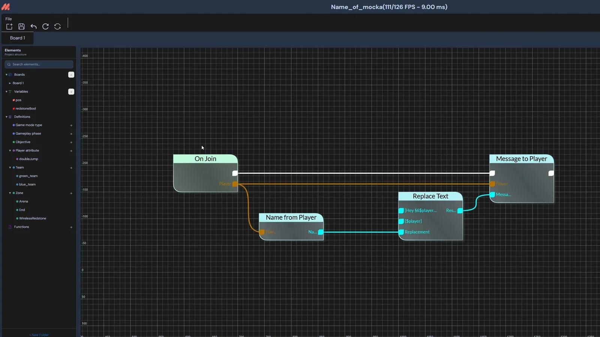
Task: Click the new file icon in toolbar
Action: [x=9, y=27]
